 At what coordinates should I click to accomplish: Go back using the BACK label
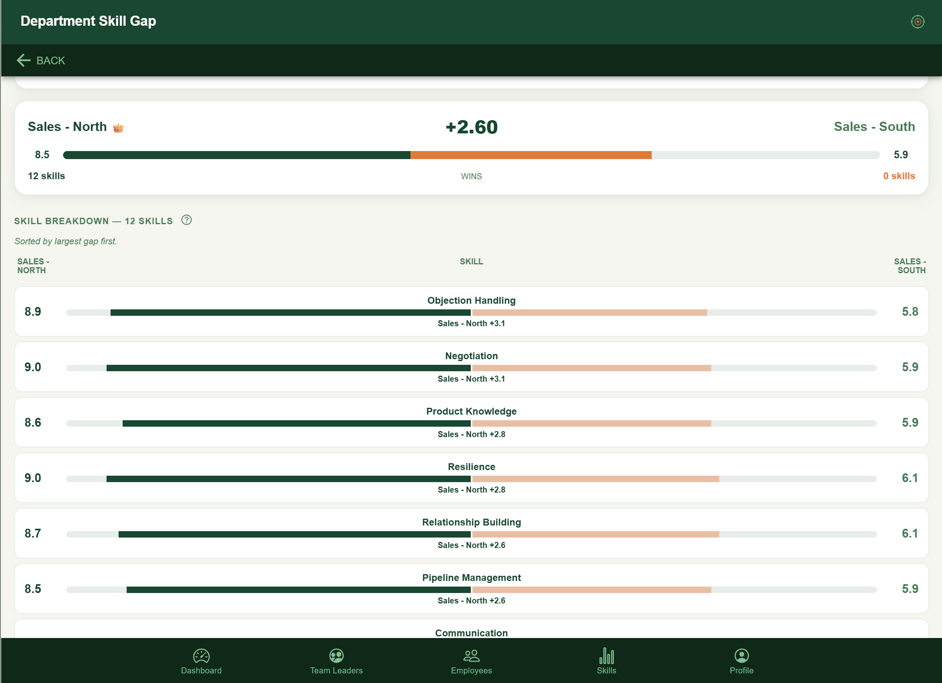coord(51,61)
